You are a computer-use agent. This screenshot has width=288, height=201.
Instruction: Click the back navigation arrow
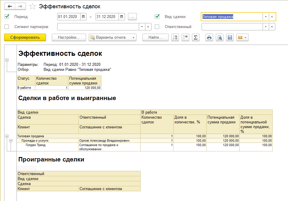[10, 6]
